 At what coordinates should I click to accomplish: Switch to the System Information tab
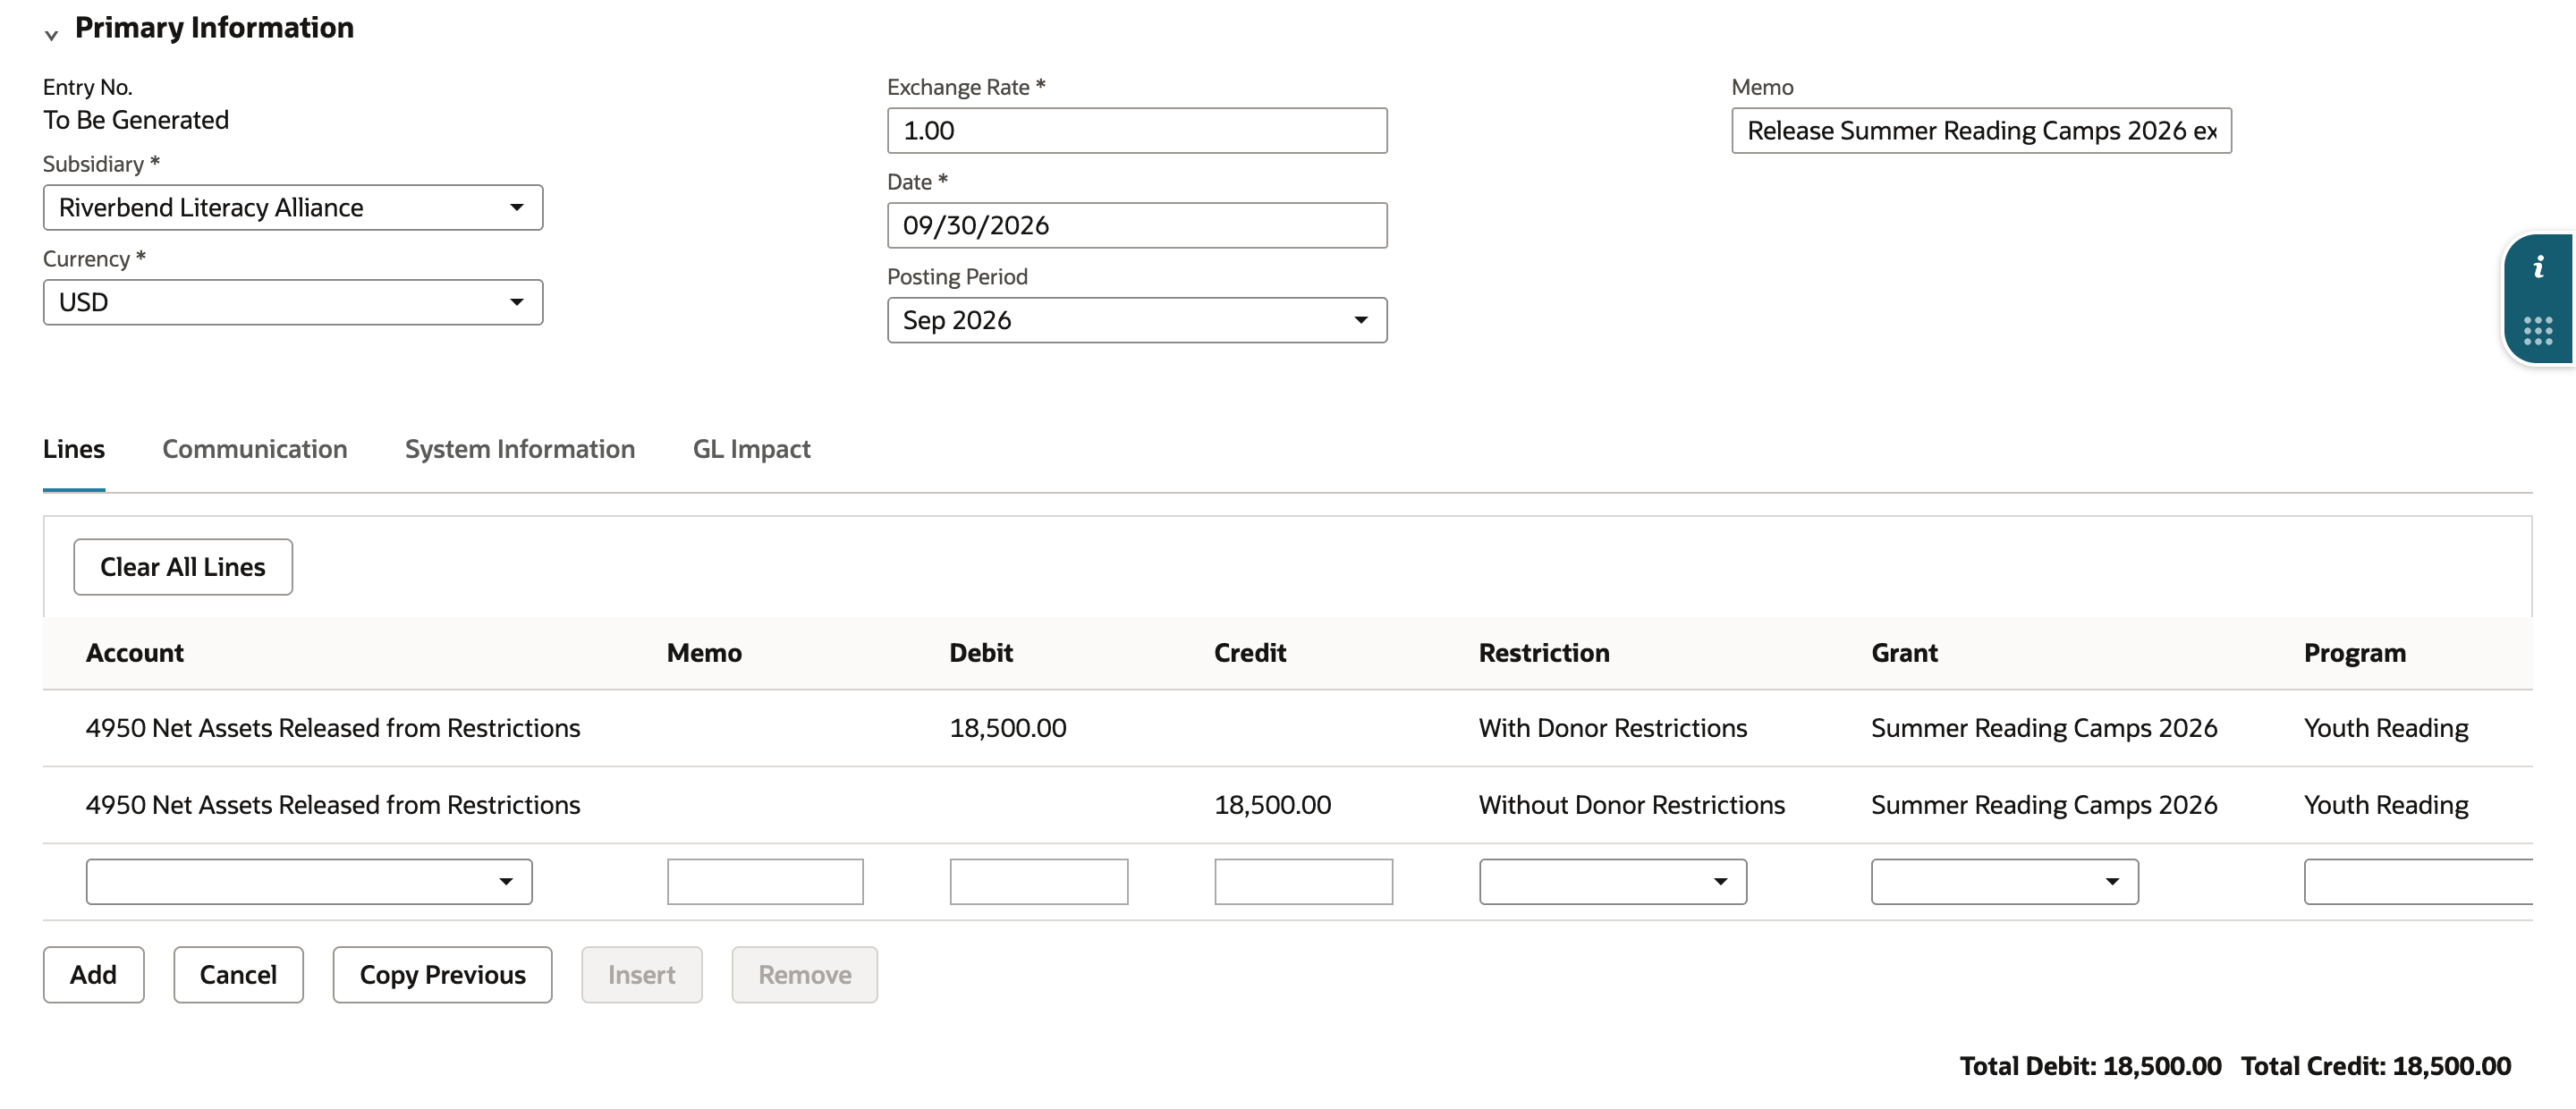coord(520,449)
